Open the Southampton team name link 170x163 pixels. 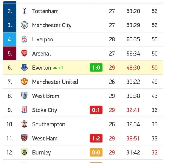point(49,124)
